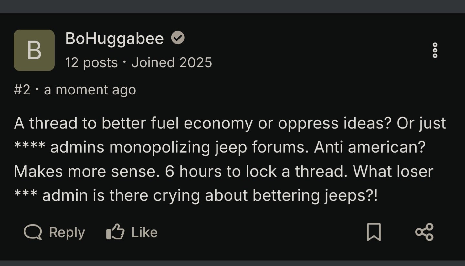Click the thumbs-up Like icon
Screen dimensions: 465x266
click(115, 232)
